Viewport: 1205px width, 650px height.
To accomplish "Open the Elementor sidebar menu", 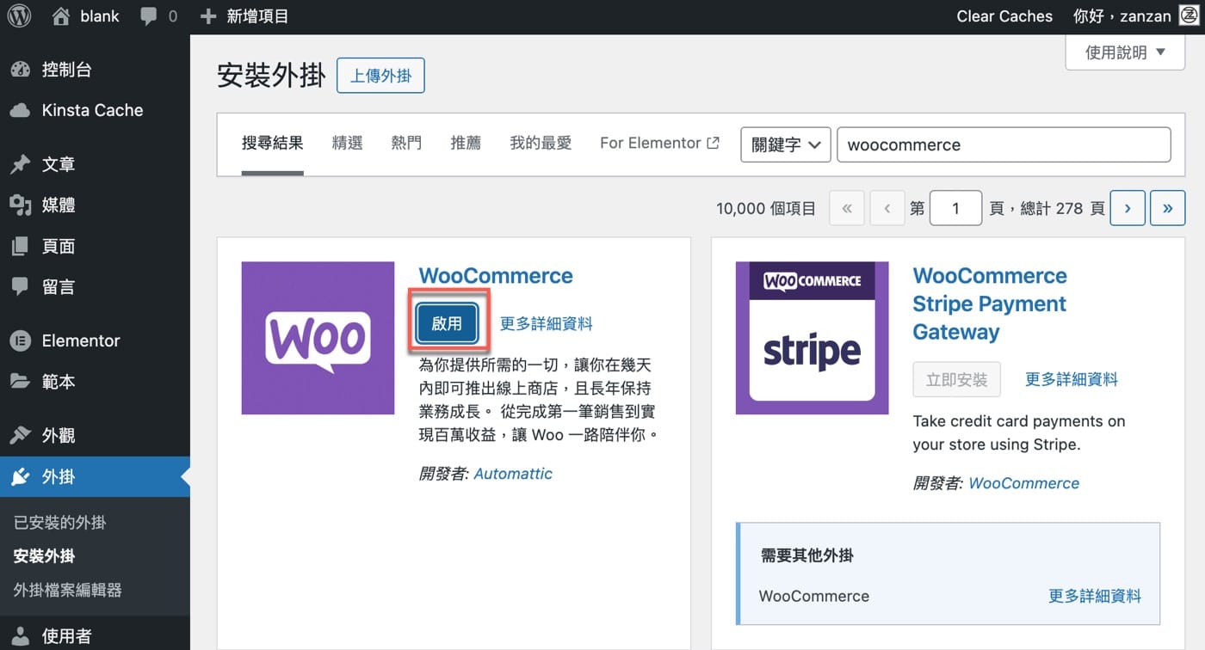I will [x=95, y=340].
